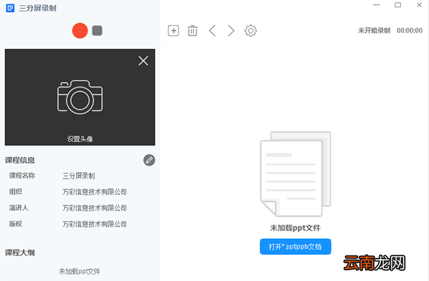Screen dimensions: 429x281
Task: Click the 设置头像 label
Action: pyautogui.click(x=80, y=139)
